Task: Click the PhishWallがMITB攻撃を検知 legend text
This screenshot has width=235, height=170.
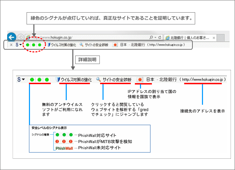Action: pyautogui.click(x=105, y=141)
